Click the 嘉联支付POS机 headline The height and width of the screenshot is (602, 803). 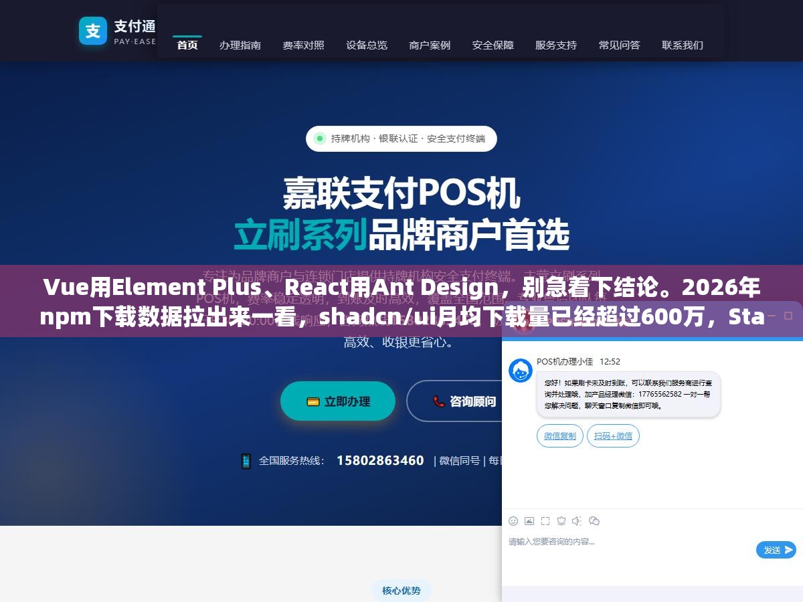tap(401, 193)
